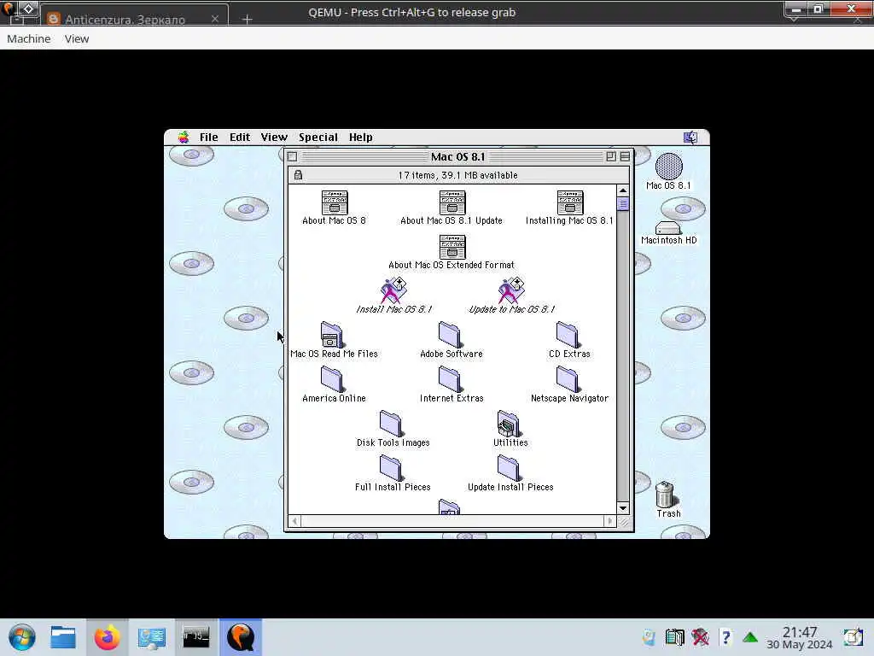The height and width of the screenshot is (656, 874).
Task: Collapse the Mac OS 8.1 window with windowshade box
Action: point(625,157)
